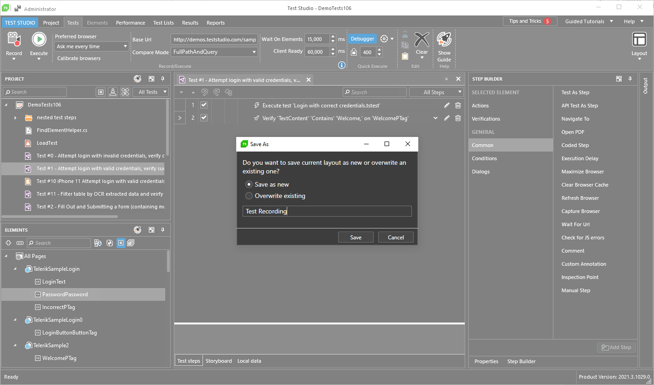Open the All Steps filter dropdown
Image resolution: width=654 pixels, height=385 pixels.
tap(436, 92)
